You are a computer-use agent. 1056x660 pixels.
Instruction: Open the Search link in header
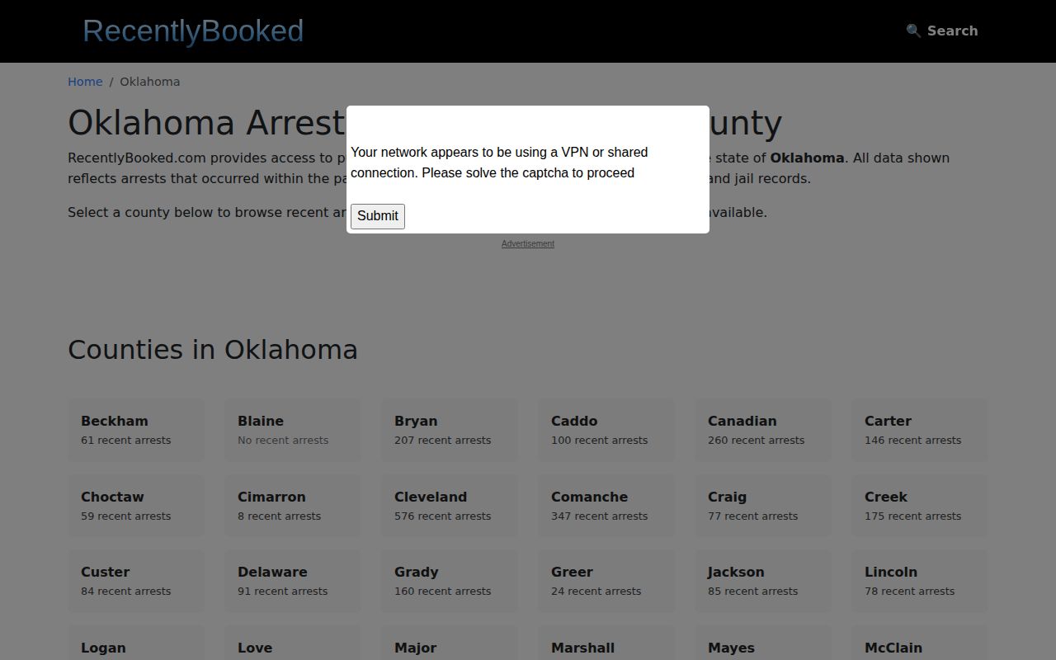(x=942, y=31)
